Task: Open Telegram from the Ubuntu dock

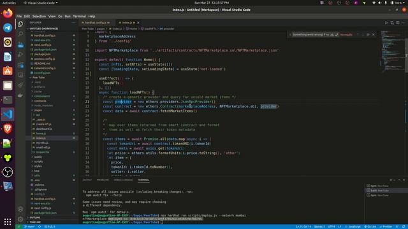Action: coord(8,28)
